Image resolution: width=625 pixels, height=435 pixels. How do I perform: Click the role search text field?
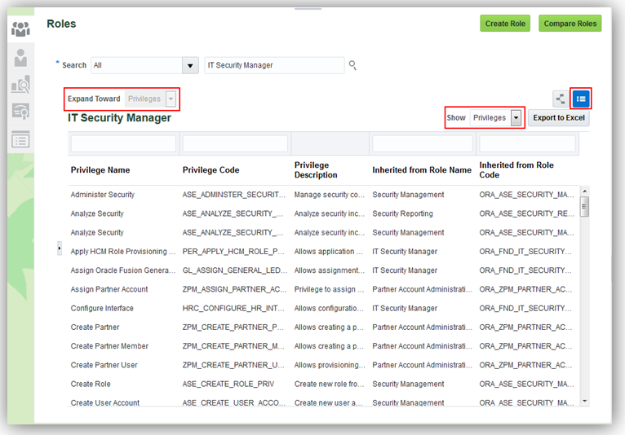[x=273, y=65]
